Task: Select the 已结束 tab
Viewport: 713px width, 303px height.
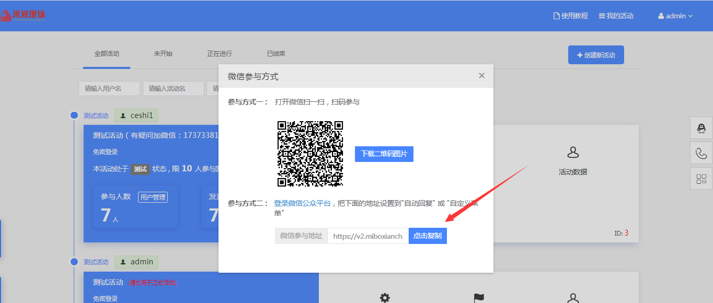Action: tap(276, 54)
